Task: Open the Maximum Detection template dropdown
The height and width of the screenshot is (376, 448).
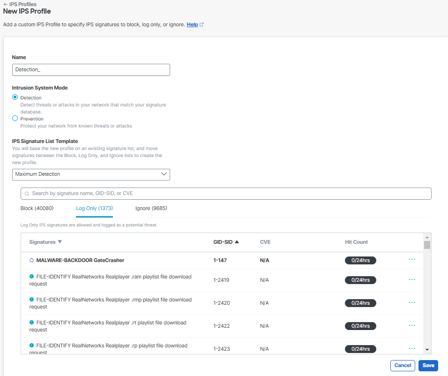Action: (91, 174)
